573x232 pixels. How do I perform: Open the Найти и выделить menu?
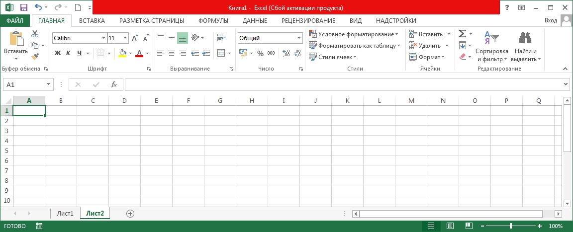pyautogui.click(x=525, y=46)
